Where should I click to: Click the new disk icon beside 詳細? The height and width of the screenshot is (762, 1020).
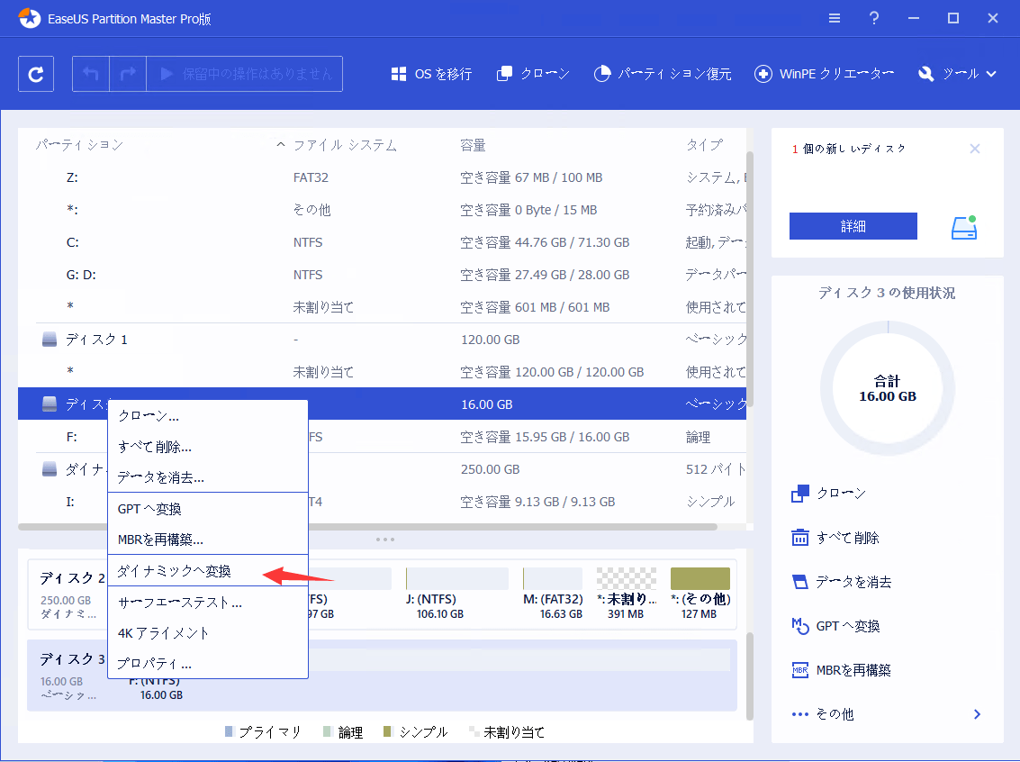point(964,227)
